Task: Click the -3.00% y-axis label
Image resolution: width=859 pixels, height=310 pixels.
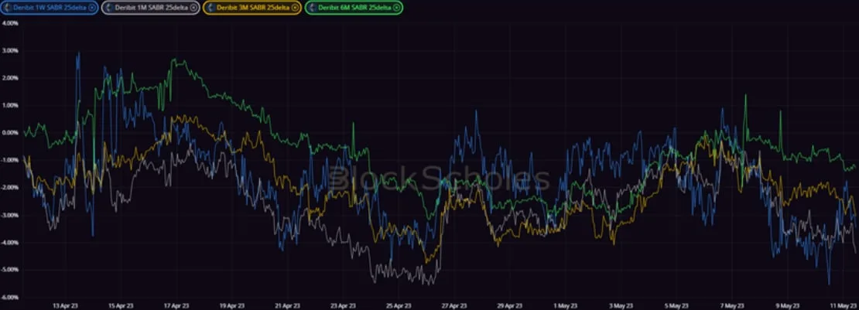Action: (10, 215)
